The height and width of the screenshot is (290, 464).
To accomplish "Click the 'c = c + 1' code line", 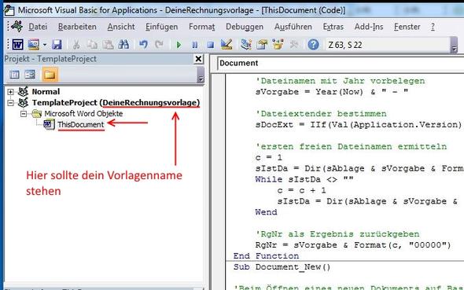I will [301, 190].
